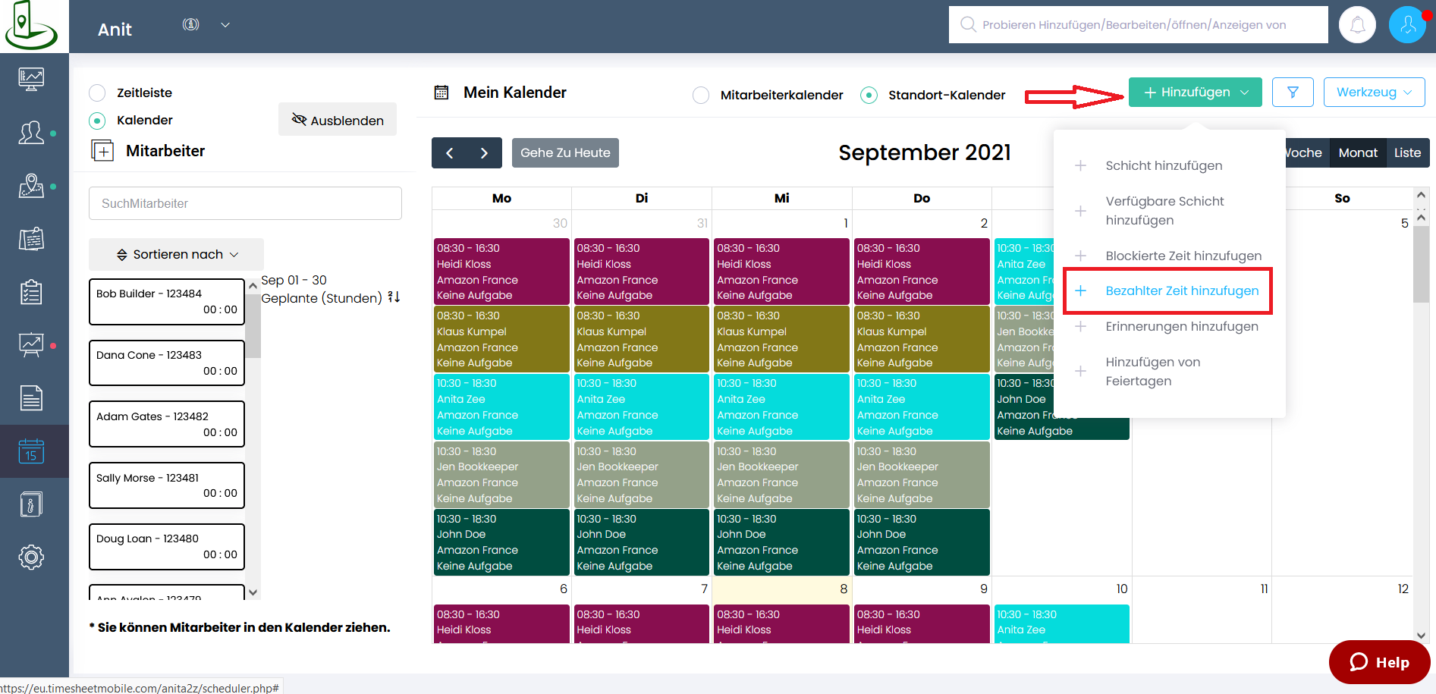The height and width of the screenshot is (694, 1436).
Task: Open the notifications bell
Action: [1357, 25]
